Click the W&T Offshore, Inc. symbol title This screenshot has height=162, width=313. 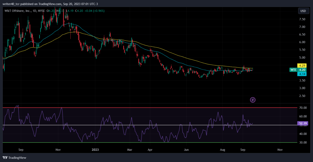(18, 11)
